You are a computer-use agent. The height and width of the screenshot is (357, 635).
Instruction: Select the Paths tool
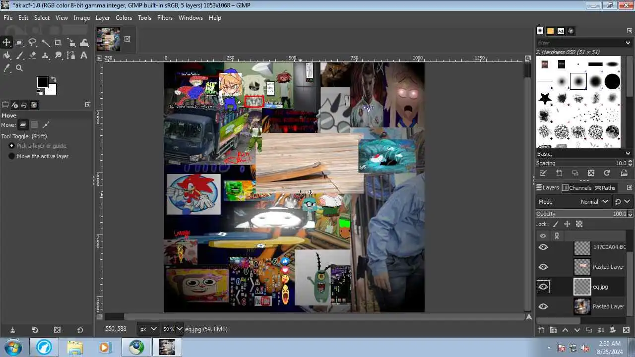[71, 56]
